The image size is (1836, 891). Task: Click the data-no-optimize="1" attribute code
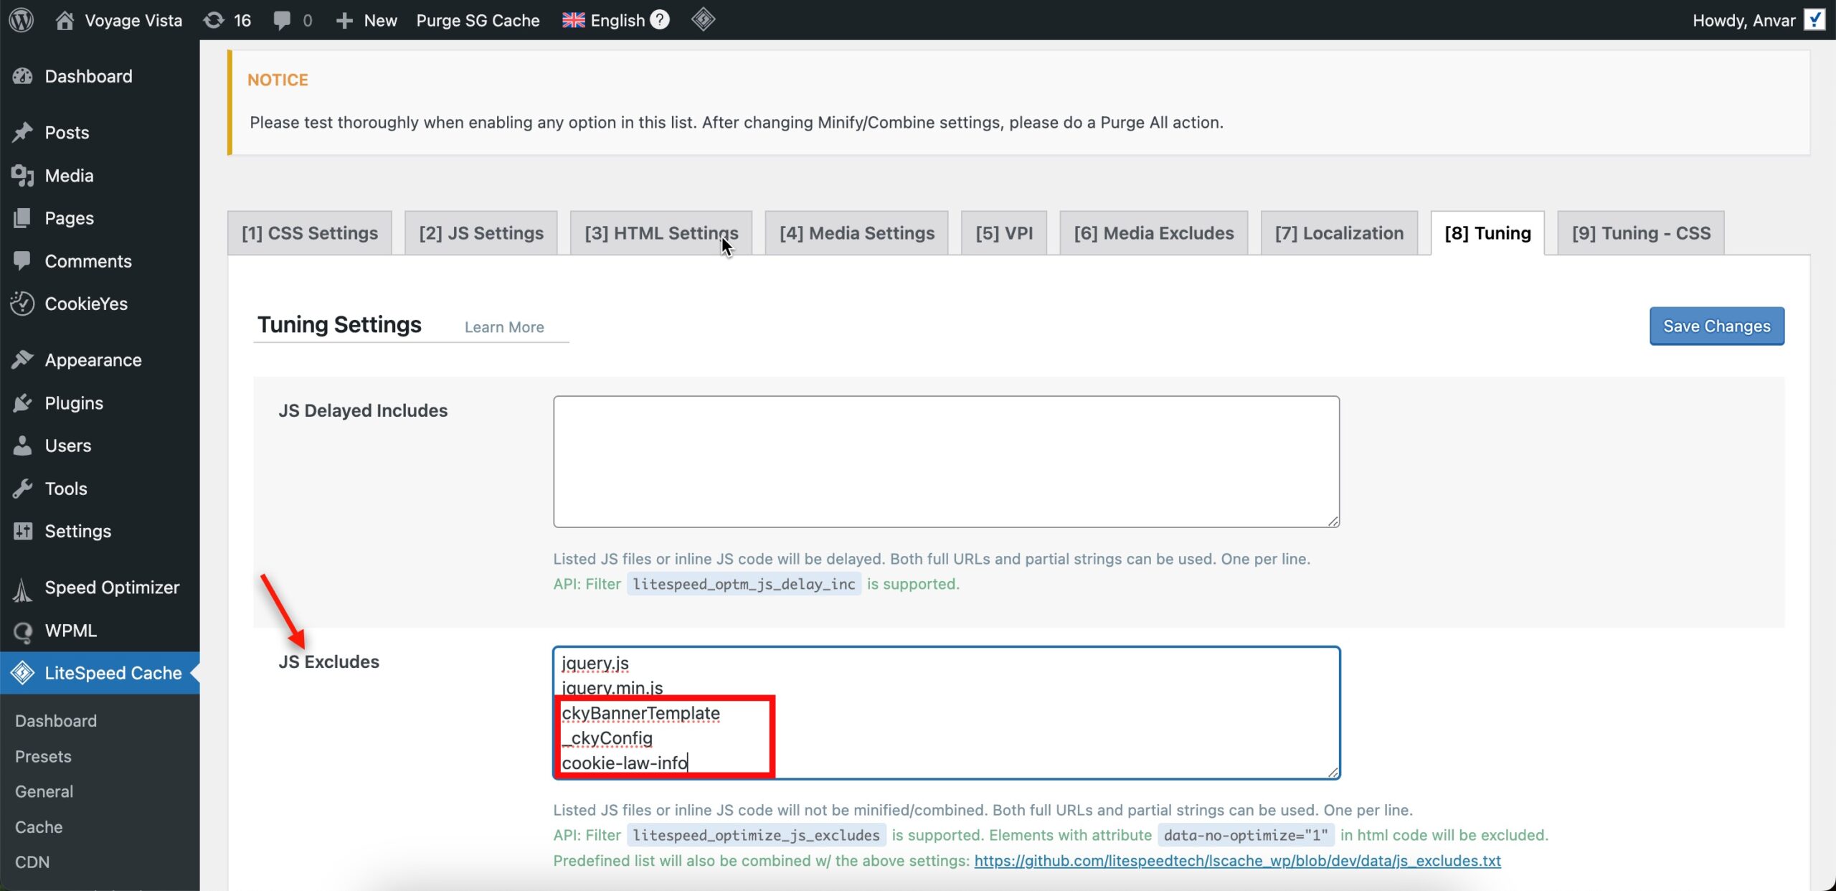coord(1246,835)
